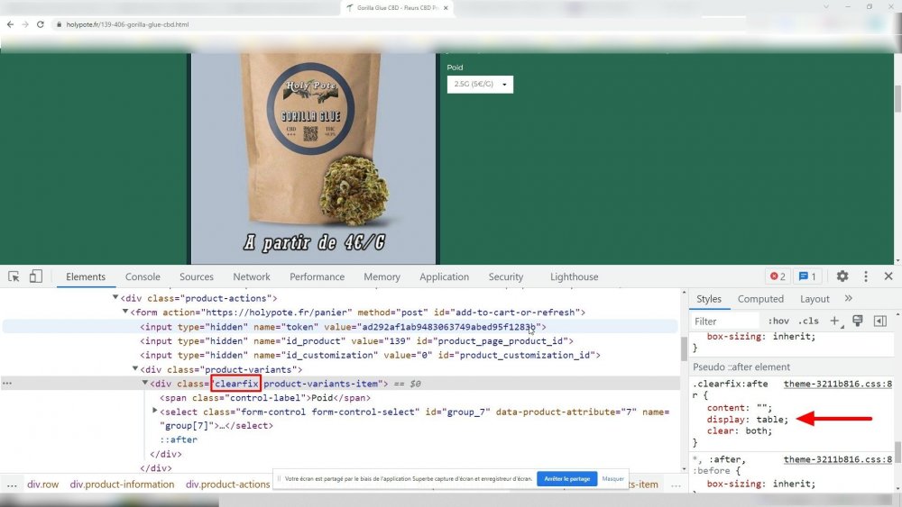Toggle computed styles sidebar icon
Image resolution: width=902 pixels, height=507 pixels.
tap(880, 321)
